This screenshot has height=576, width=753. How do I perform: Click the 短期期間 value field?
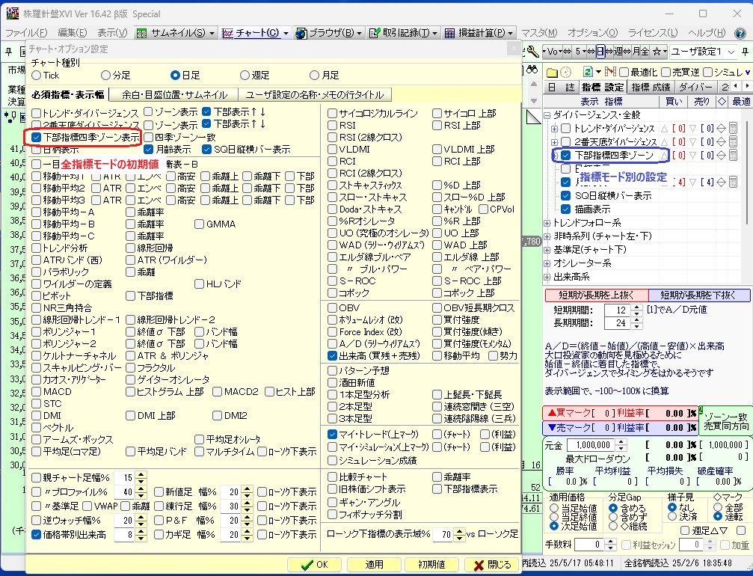pyautogui.click(x=617, y=310)
